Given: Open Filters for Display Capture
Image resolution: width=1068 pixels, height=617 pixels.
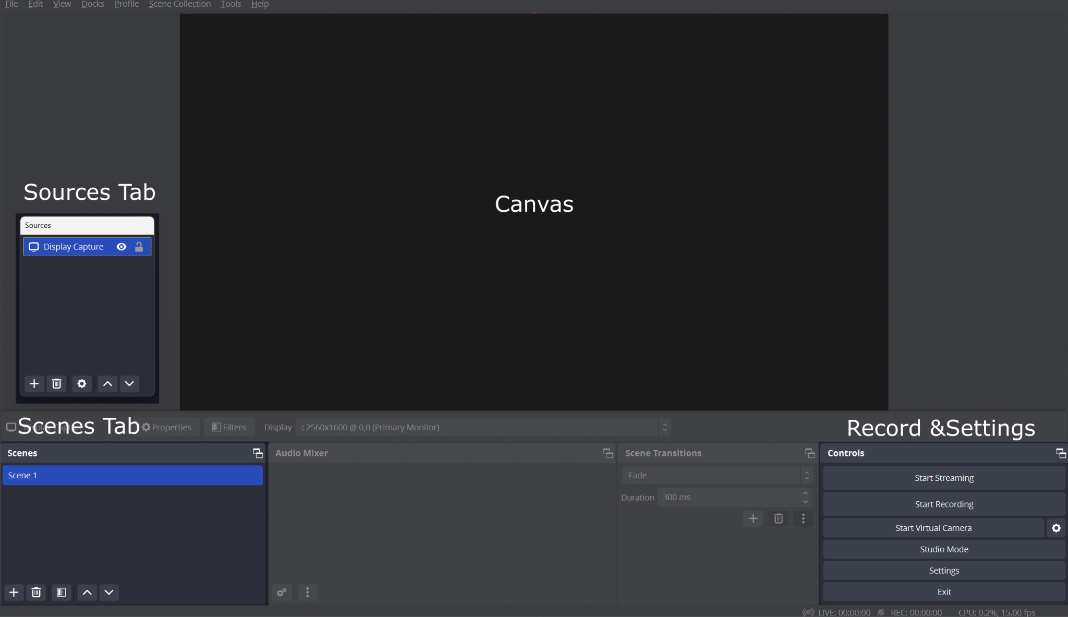Looking at the screenshot, I should click(228, 427).
